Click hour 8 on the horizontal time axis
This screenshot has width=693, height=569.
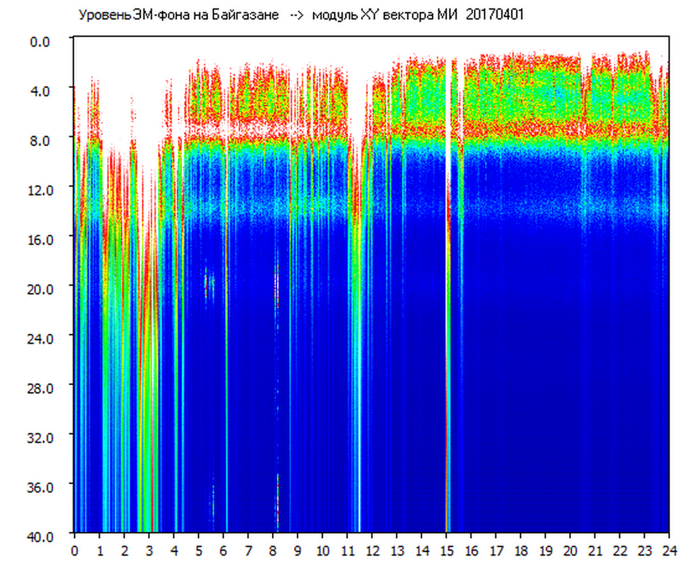click(273, 551)
